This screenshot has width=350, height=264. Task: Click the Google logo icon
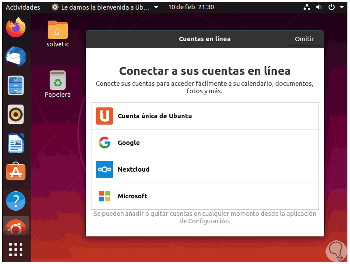[x=105, y=142]
